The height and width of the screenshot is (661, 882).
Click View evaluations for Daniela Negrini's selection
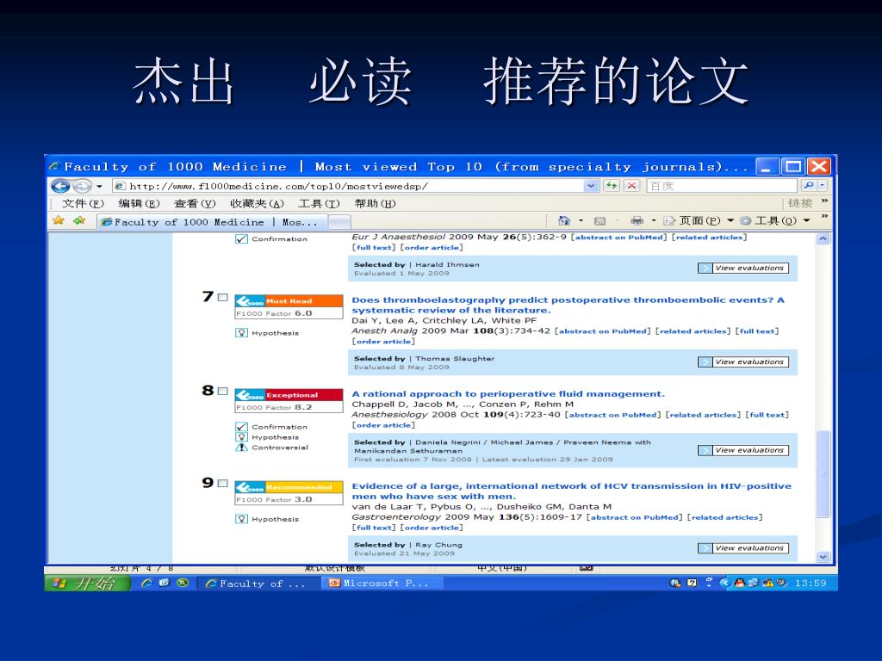coord(743,450)
